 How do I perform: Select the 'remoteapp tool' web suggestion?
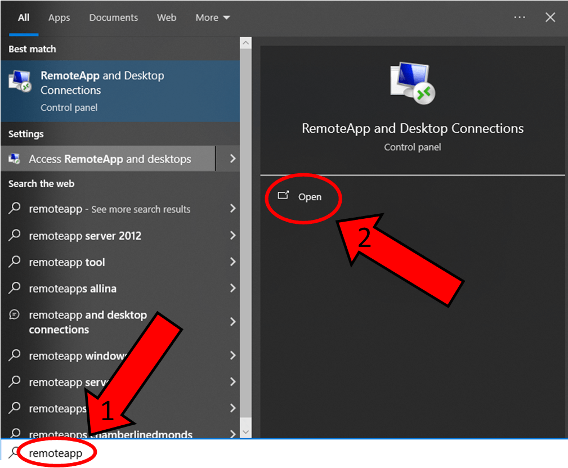click(x=67, y=262)
